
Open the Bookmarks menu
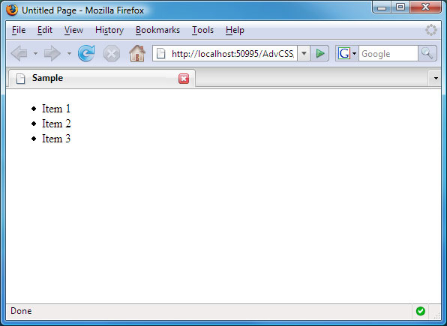tap(157, 30)
